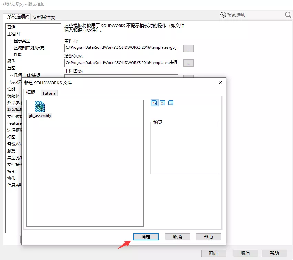
Task: Select 性能 under 工程图
Action: [18, 55]
